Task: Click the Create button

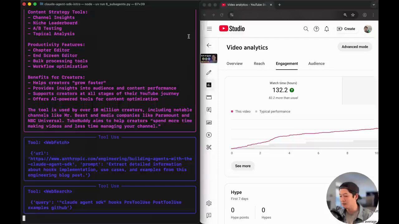Action: 346,29
